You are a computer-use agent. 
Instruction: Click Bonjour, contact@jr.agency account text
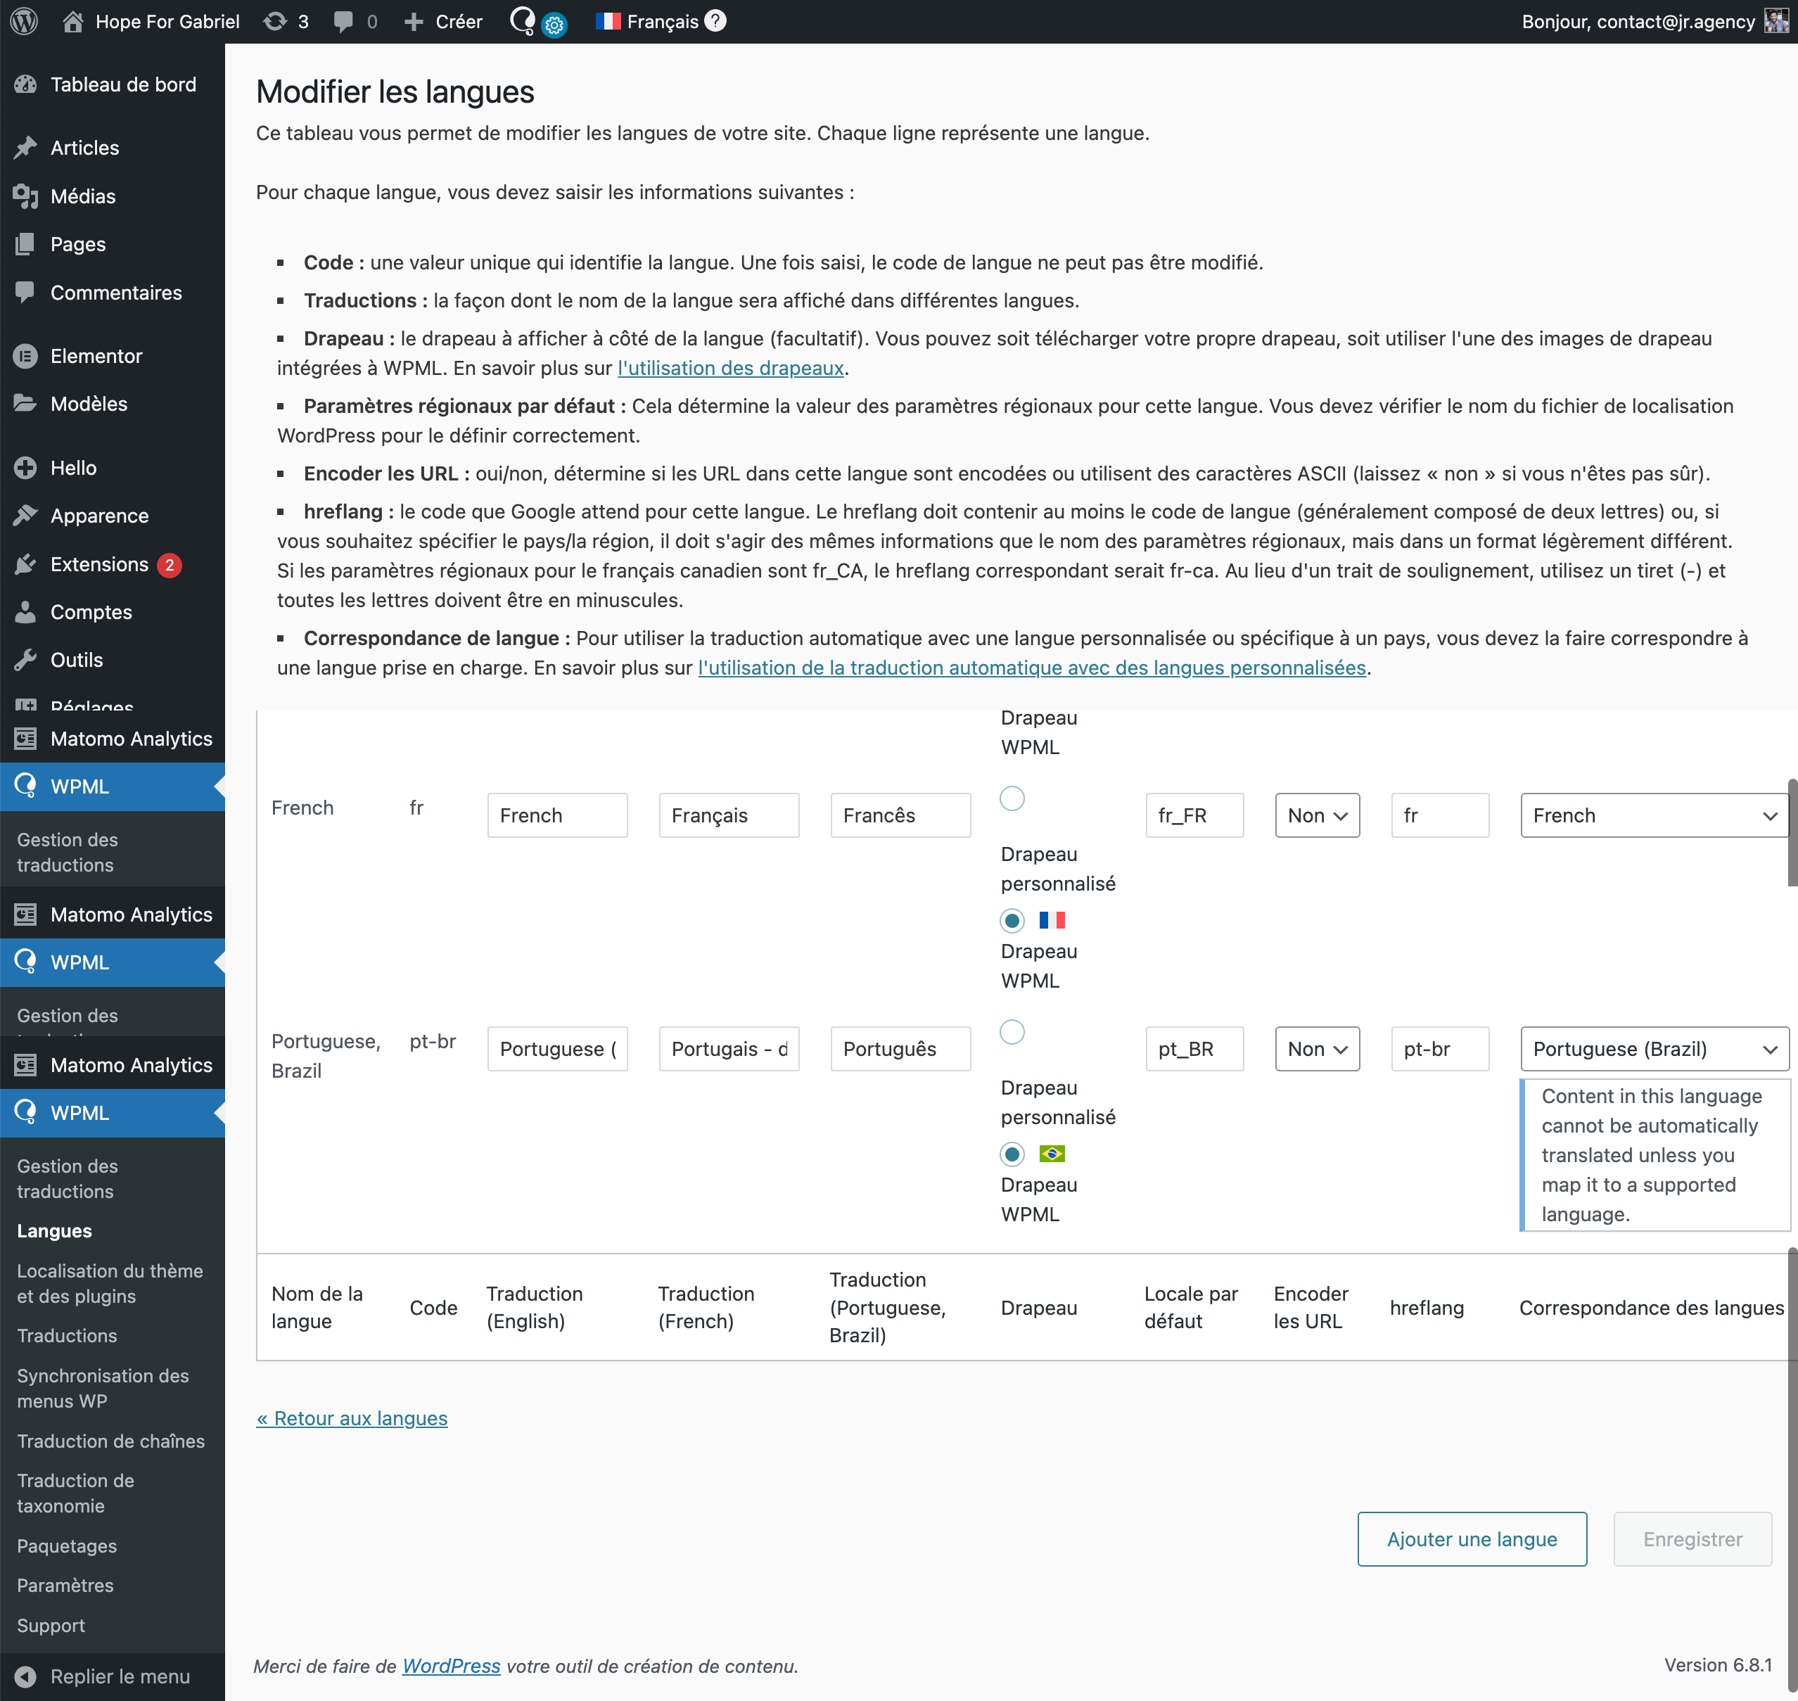(1638, 21)
